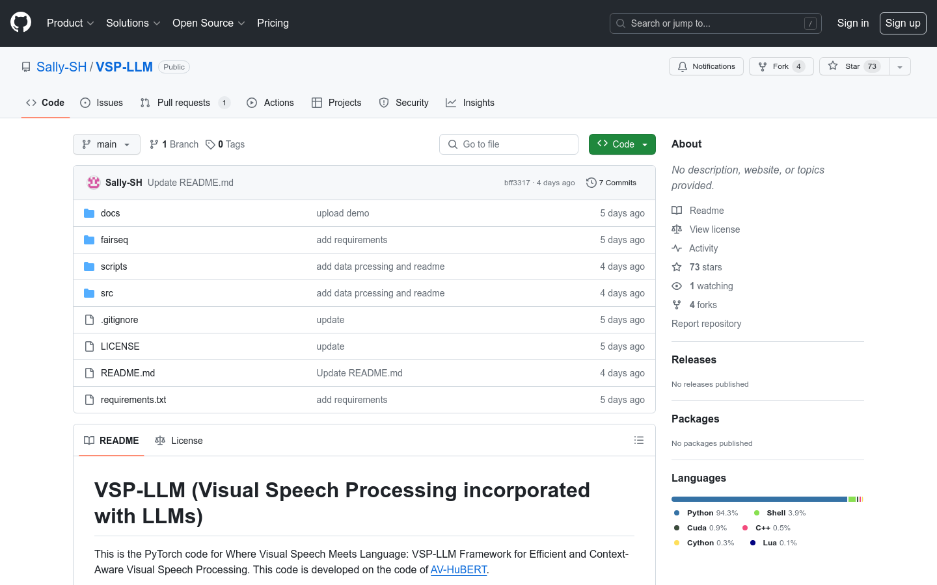This screenshot has height=585, width=937.
Task: Click the Go to file search box
Action: [509, 144]
